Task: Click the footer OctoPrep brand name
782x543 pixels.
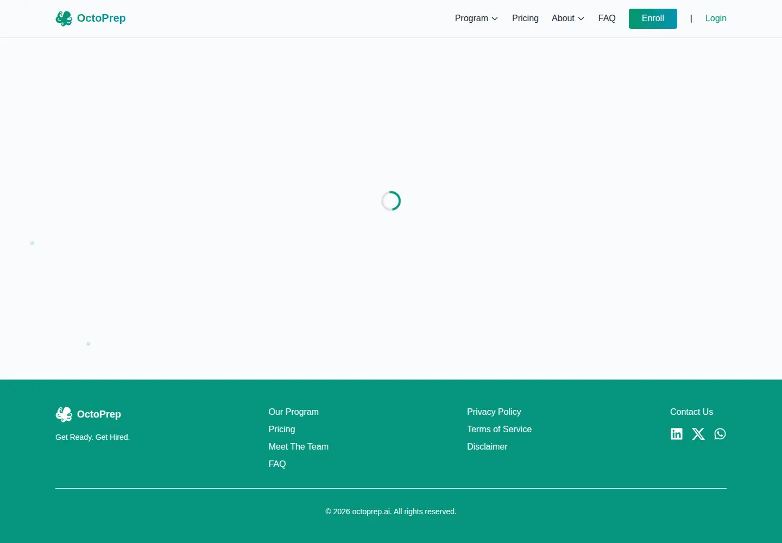Action: (x=99, y=414)
